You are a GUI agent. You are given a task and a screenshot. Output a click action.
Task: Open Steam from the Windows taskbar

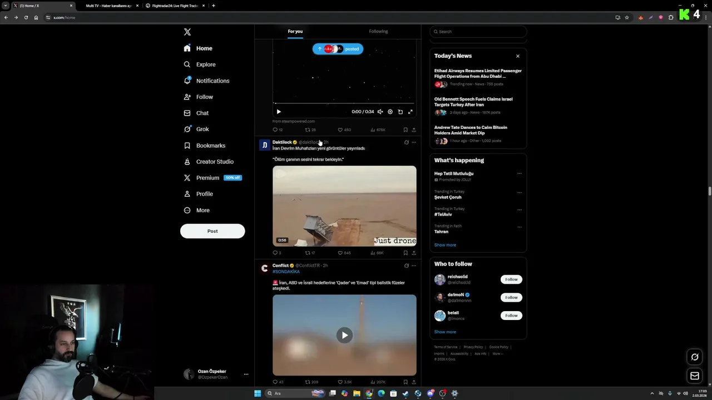click(406, 393)
